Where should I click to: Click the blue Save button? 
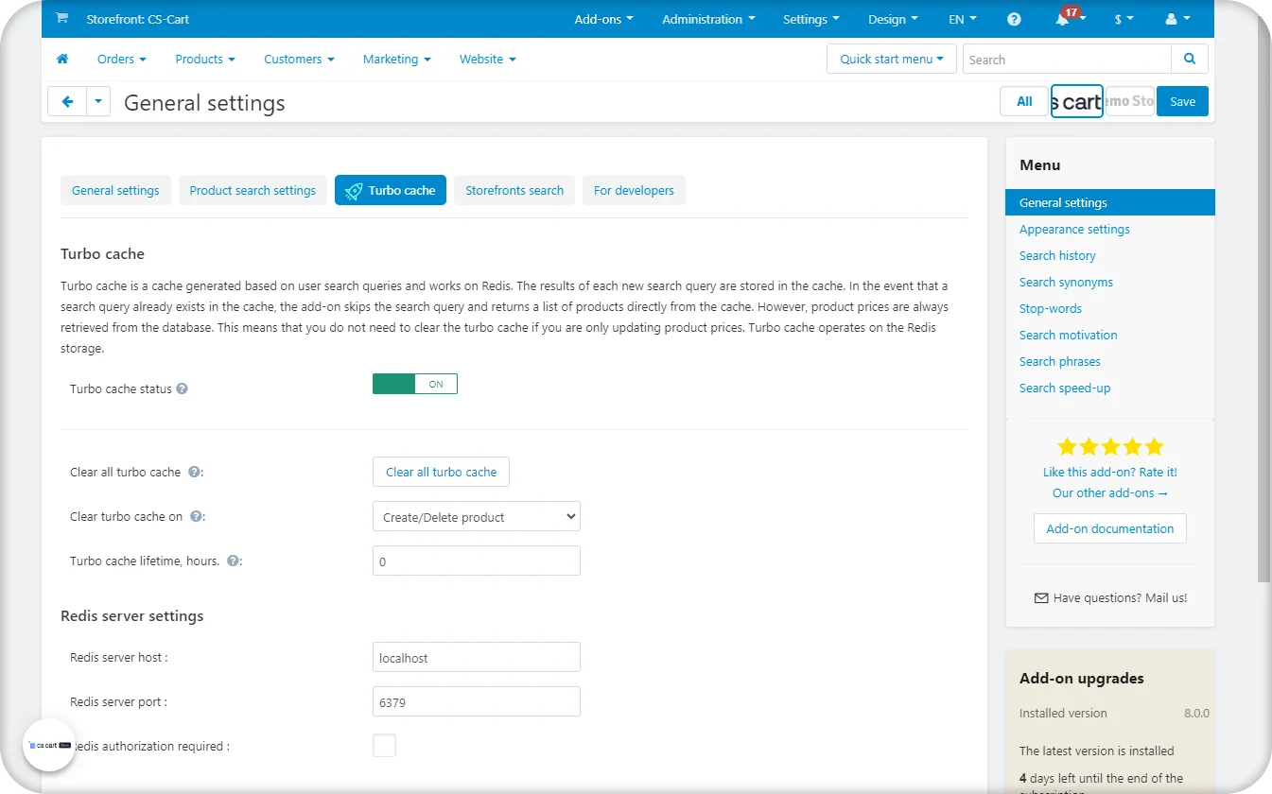pyautogui.click(x=1182, y=102)
